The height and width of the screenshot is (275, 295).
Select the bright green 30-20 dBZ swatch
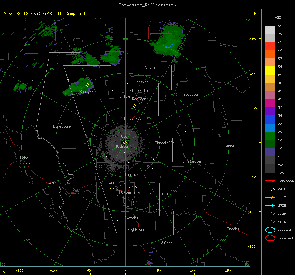coord(270,136)
